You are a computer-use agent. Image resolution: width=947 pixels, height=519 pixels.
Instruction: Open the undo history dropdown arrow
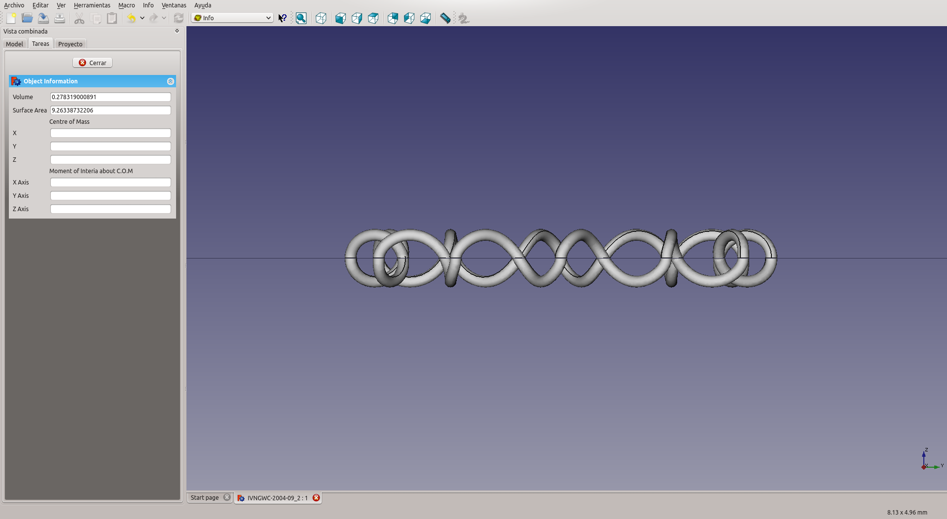(142, 18)
